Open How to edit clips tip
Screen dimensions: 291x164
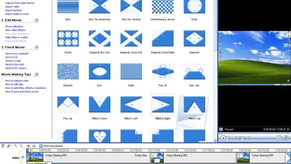coord(14,84)
